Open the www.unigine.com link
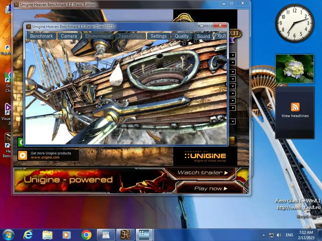Image resolution: width=322 pixels, height=241 pixels. click(45, 158)
